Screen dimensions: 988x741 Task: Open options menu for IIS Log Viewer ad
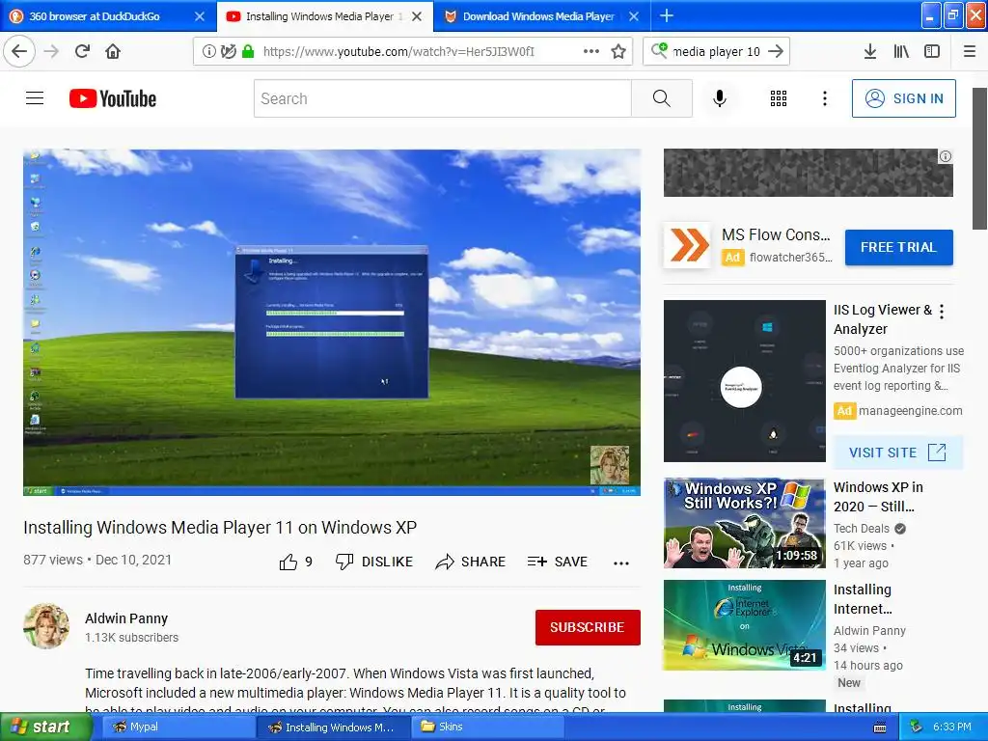click(x=942, y=312)
